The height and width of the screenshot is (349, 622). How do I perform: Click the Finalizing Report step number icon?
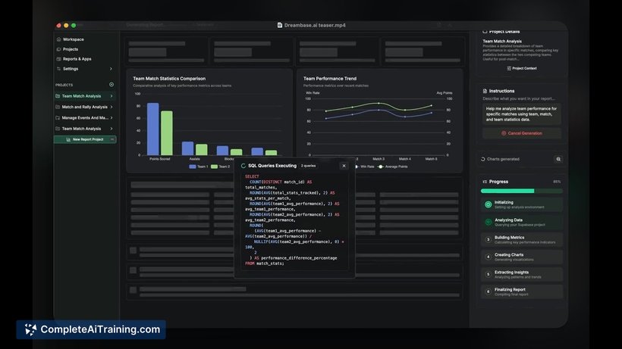pyautogui.click(x=488, y=291)
